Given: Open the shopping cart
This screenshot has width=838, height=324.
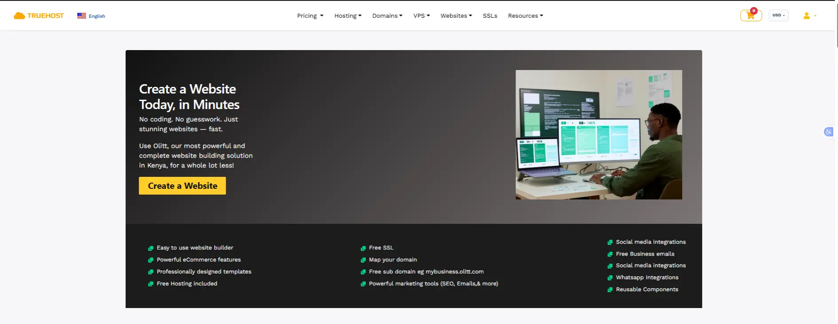Looking at the screenshot, I should point(751,16).
